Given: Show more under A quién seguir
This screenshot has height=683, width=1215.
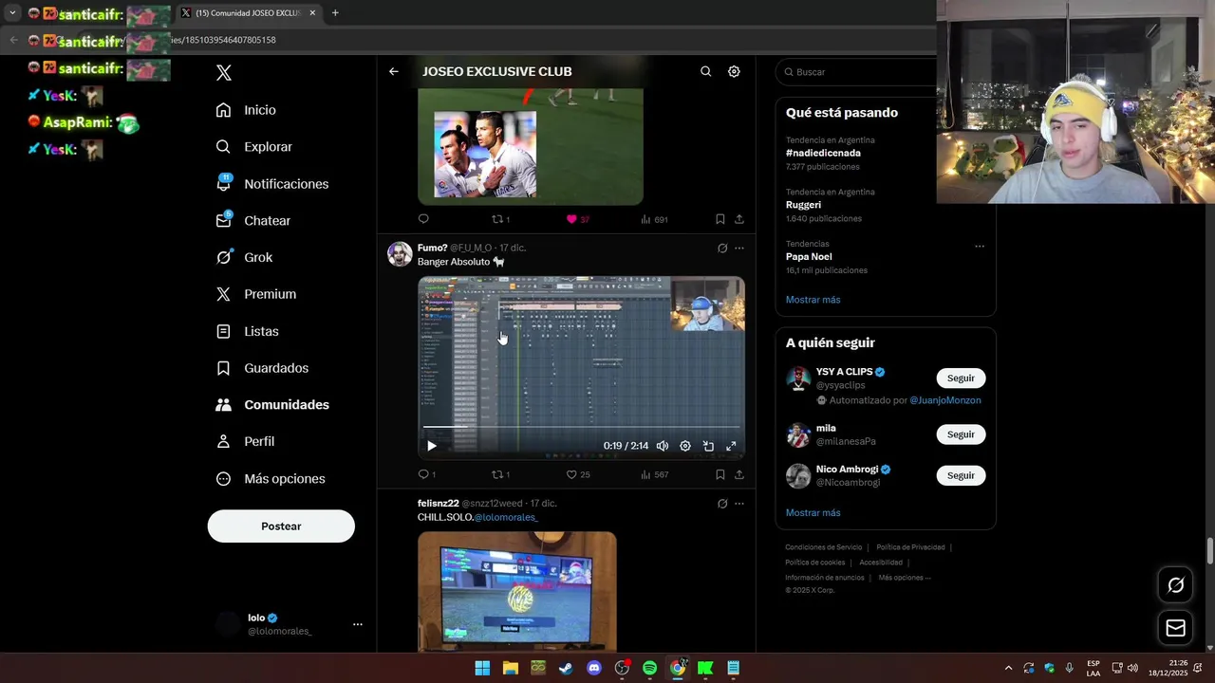Looking at the screenshot, I should 813,513.
